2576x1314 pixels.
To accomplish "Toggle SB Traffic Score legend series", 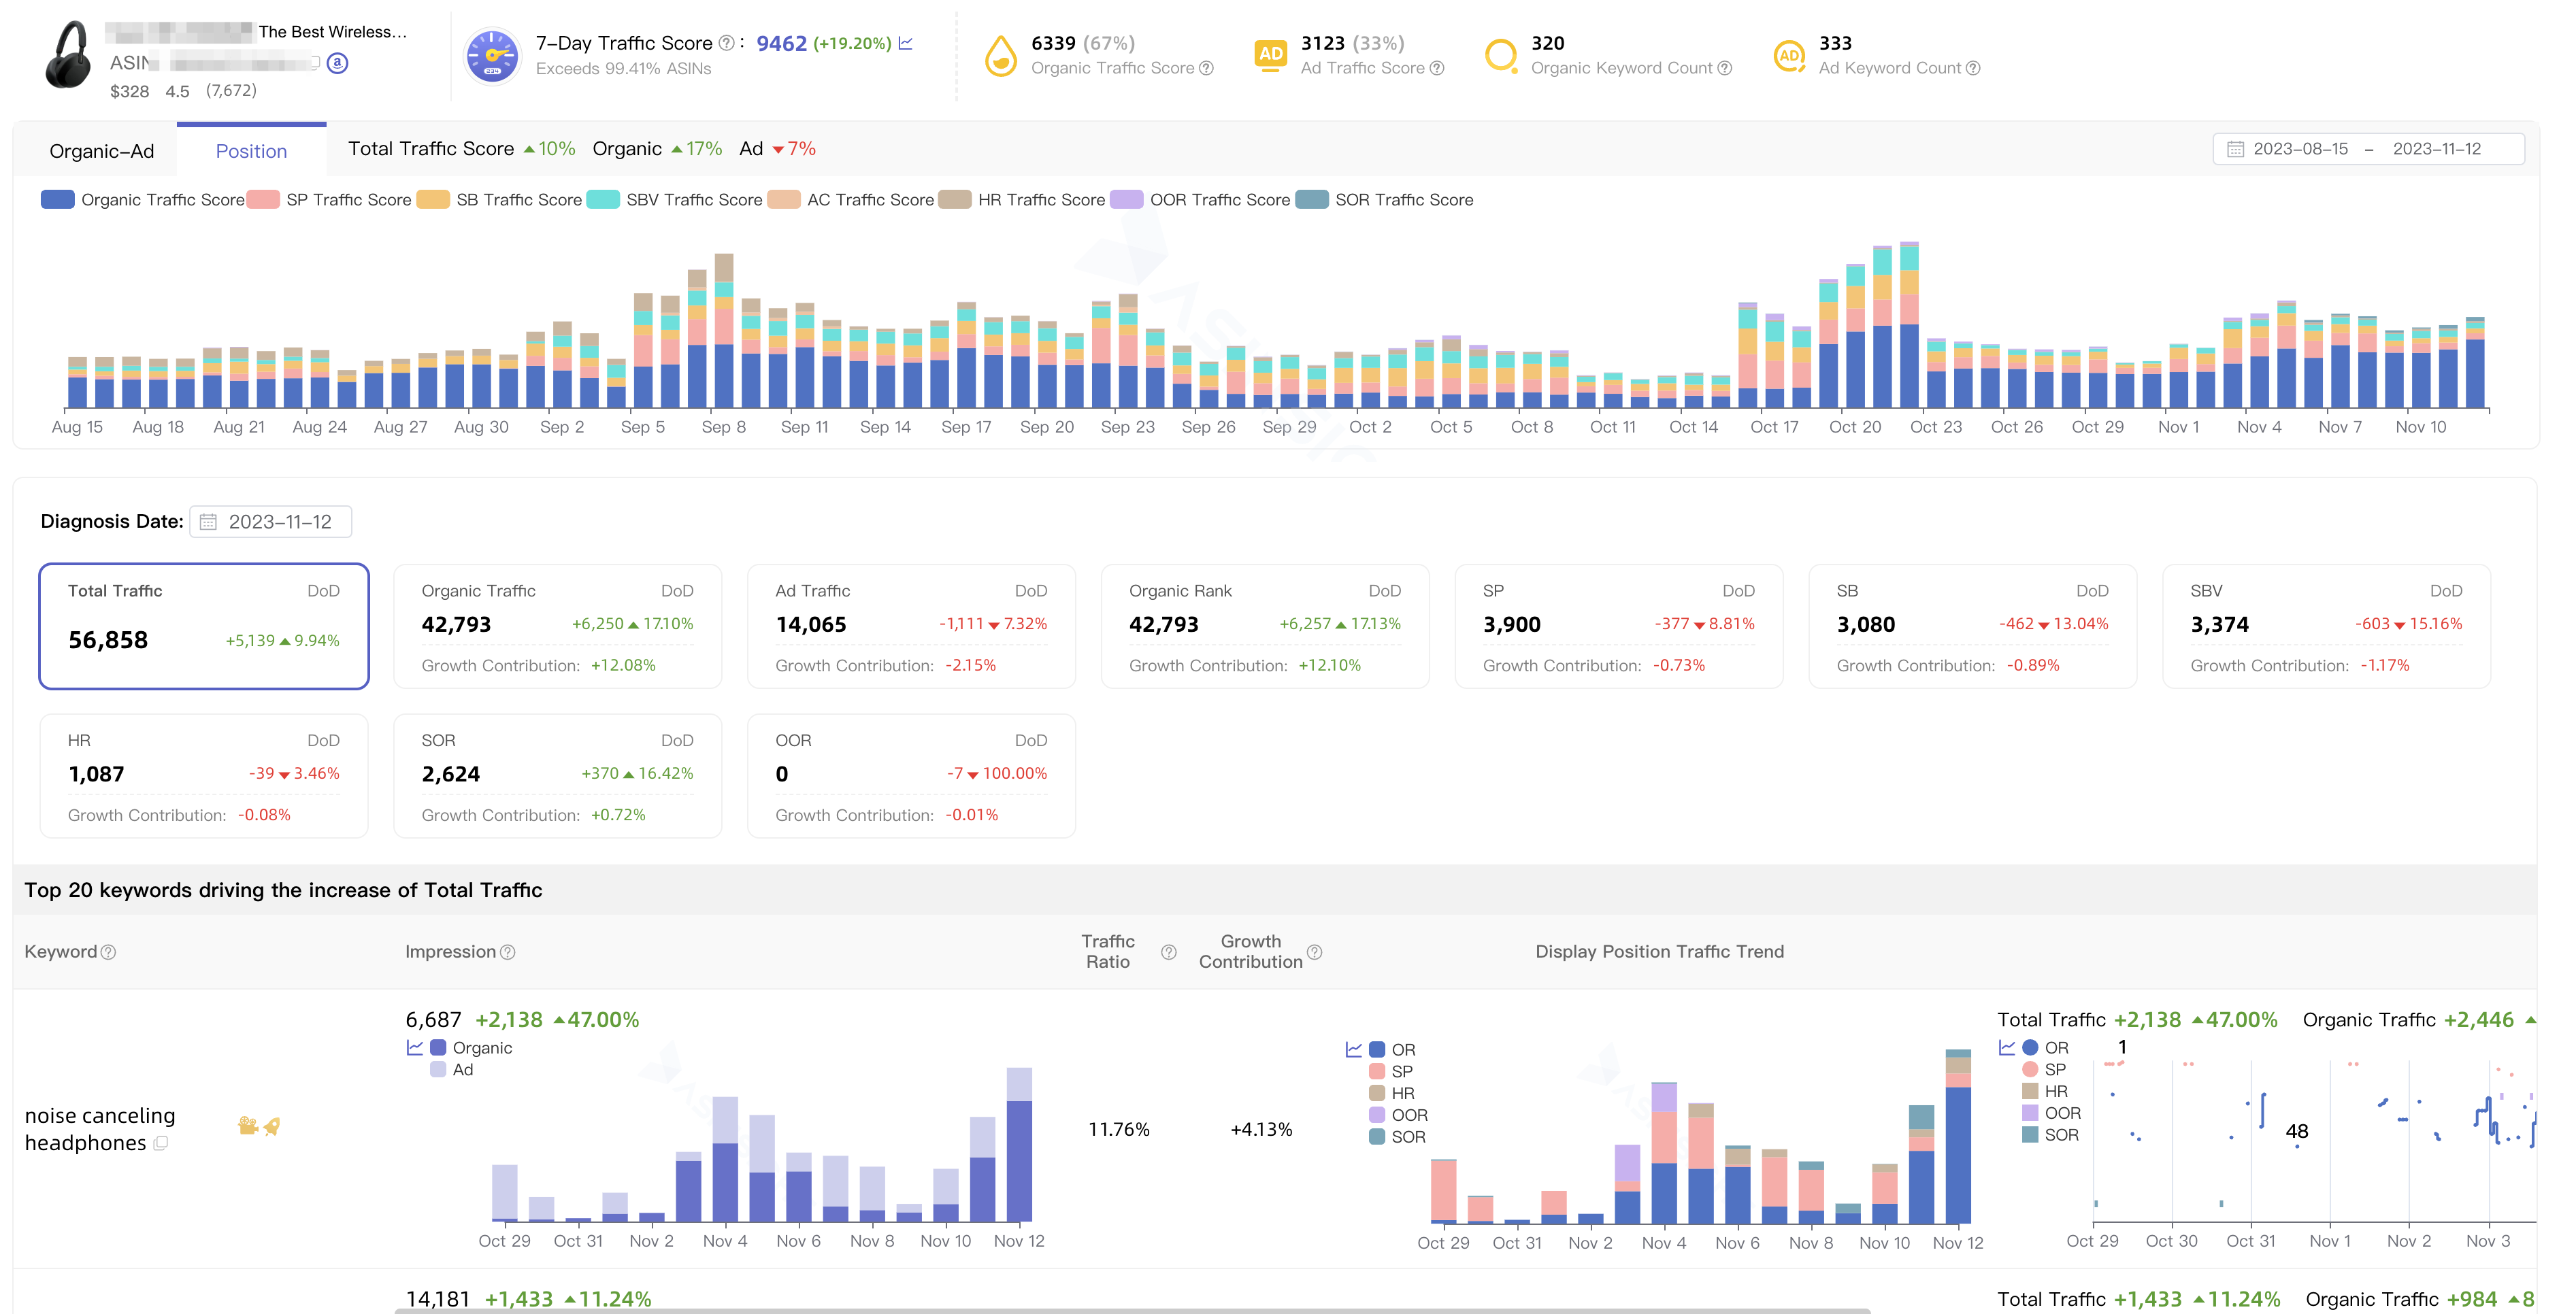I will [500, 200].
